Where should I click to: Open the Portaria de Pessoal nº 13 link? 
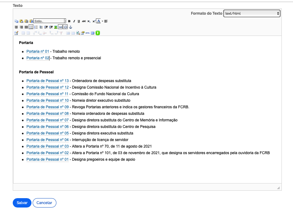point(47,81)
